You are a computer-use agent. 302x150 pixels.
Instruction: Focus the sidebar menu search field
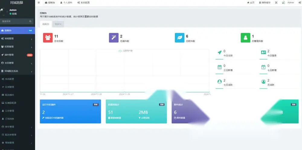[x=15, y=21]
